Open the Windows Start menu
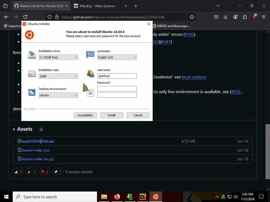The width and height of the screenshot is (270, 202). coord(6,197)
